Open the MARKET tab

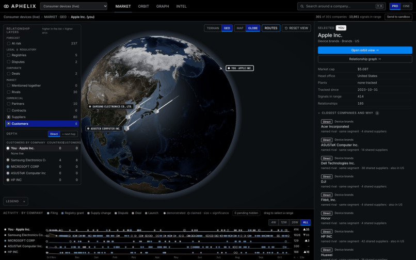click(123, 6)
